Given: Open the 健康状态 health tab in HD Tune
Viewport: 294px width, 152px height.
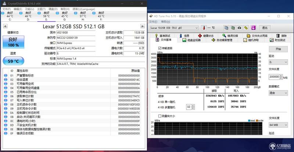Looking at the screenshot, I should click(x=206, y=36).
